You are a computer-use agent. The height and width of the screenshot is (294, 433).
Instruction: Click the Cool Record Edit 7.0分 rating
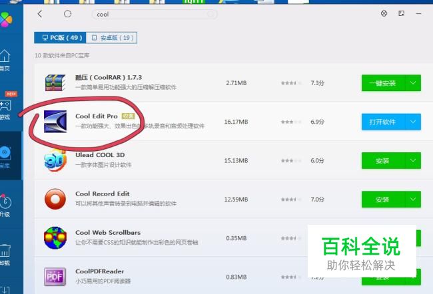click(317, 200)
